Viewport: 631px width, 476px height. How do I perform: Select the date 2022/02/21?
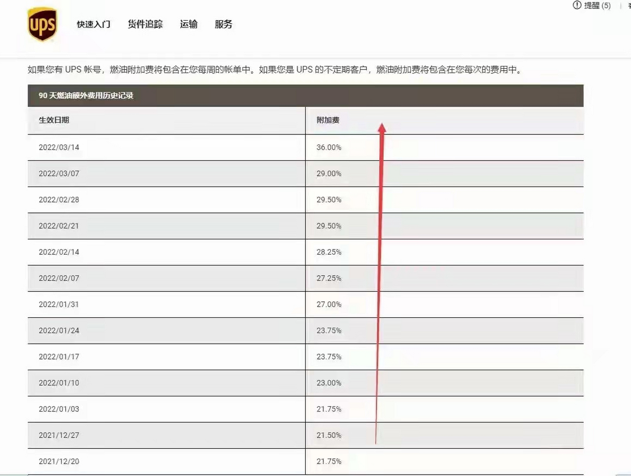click(59, 226)
